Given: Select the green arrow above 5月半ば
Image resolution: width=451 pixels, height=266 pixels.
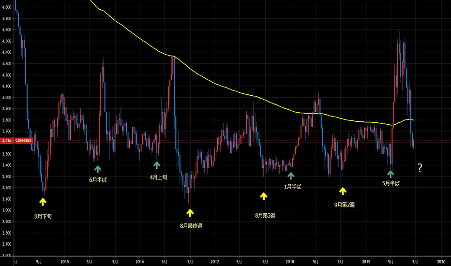Looking at the screenshot, I should click(x=391, y=173).
